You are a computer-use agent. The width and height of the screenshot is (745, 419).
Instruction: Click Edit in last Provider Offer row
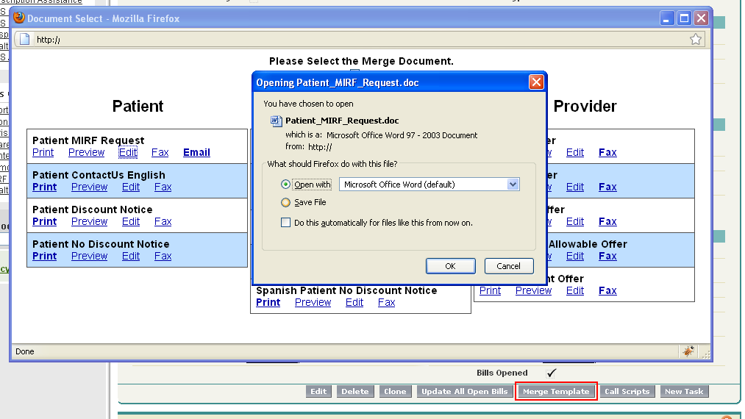[x=575, y=291]
